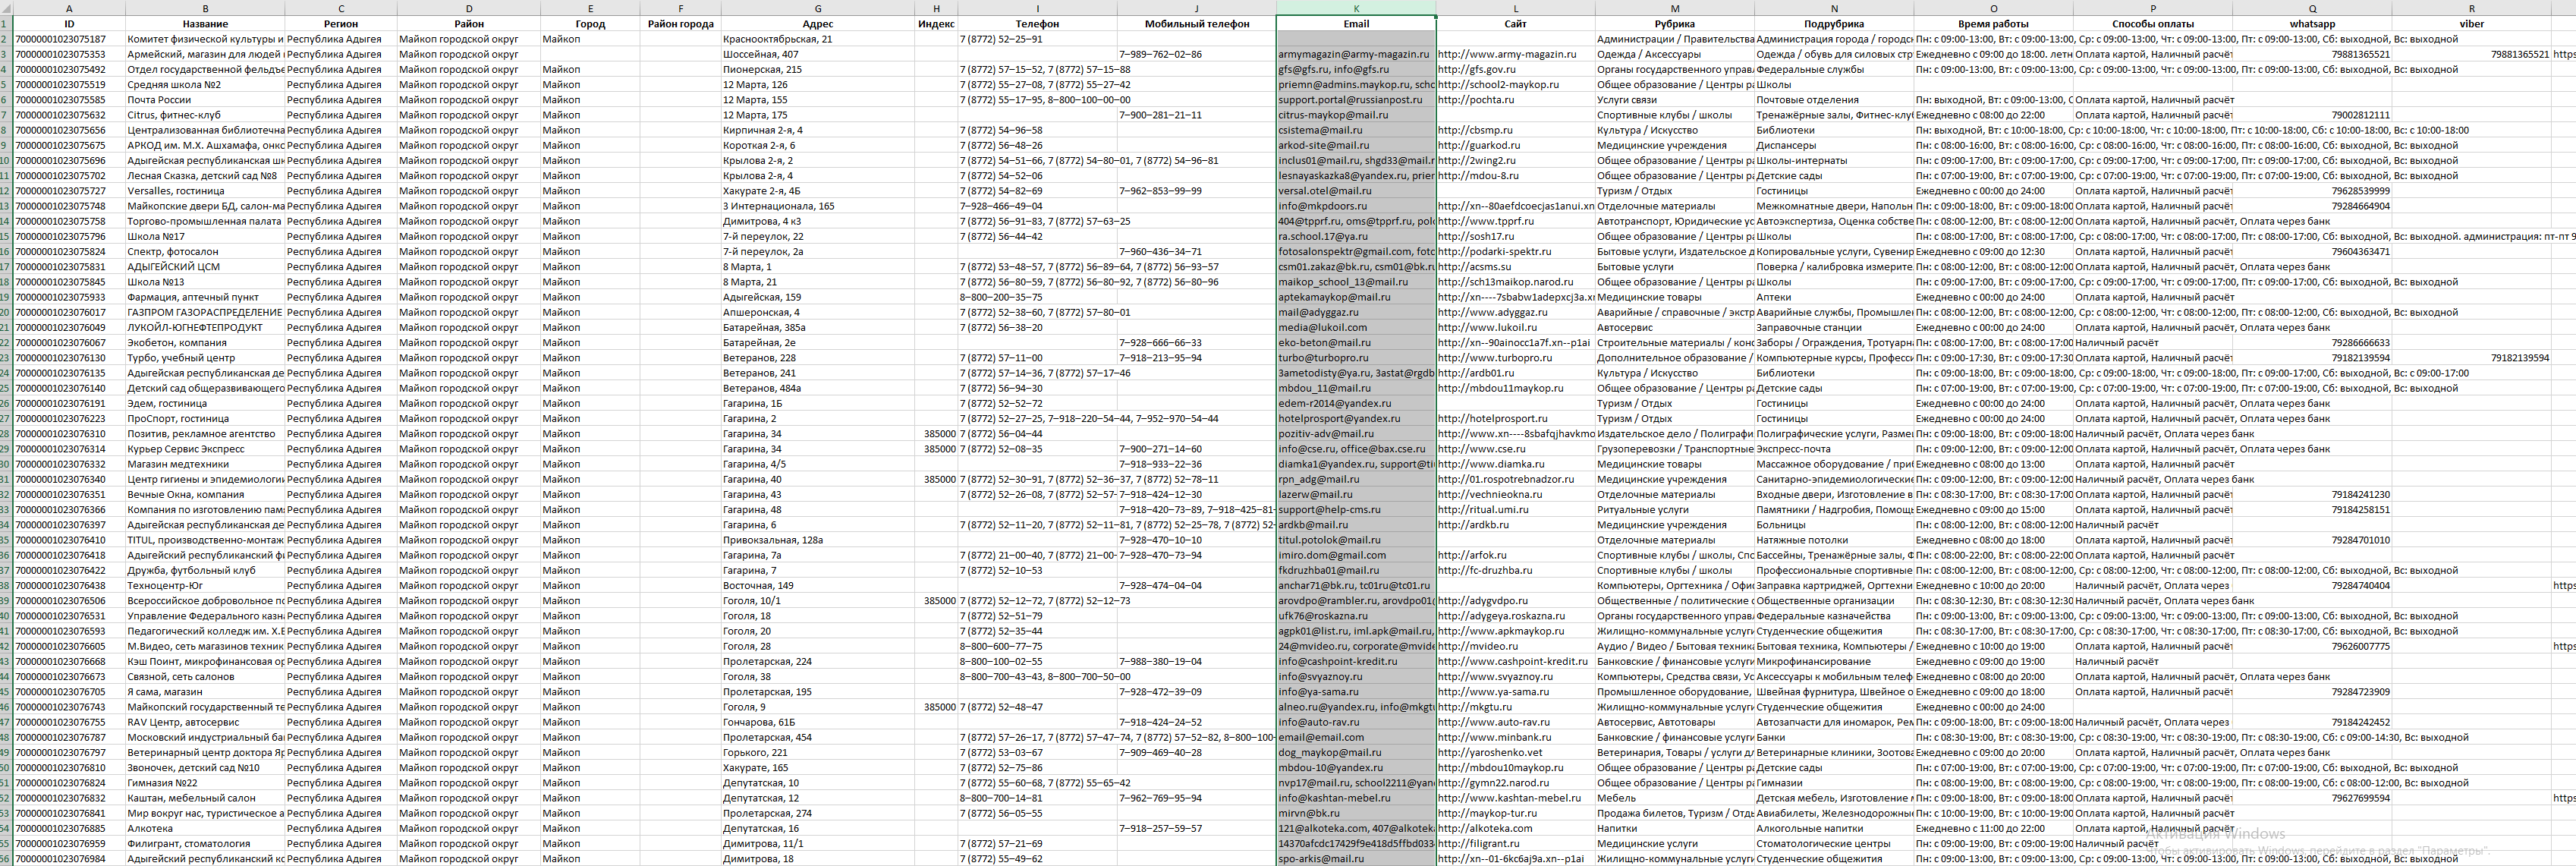This screenshot has width=2576, height=866.
Task: Select payment cell 'Наличный расчёт' in Экобетон row
Action: coord(2152,343)
